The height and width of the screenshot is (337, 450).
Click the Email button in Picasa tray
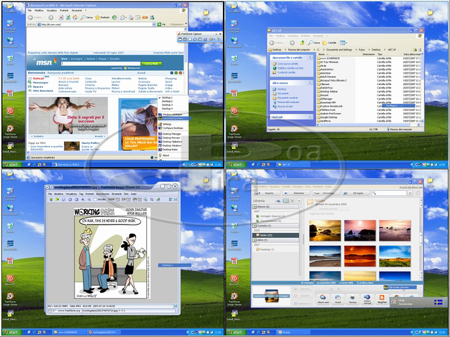(337, 299)
